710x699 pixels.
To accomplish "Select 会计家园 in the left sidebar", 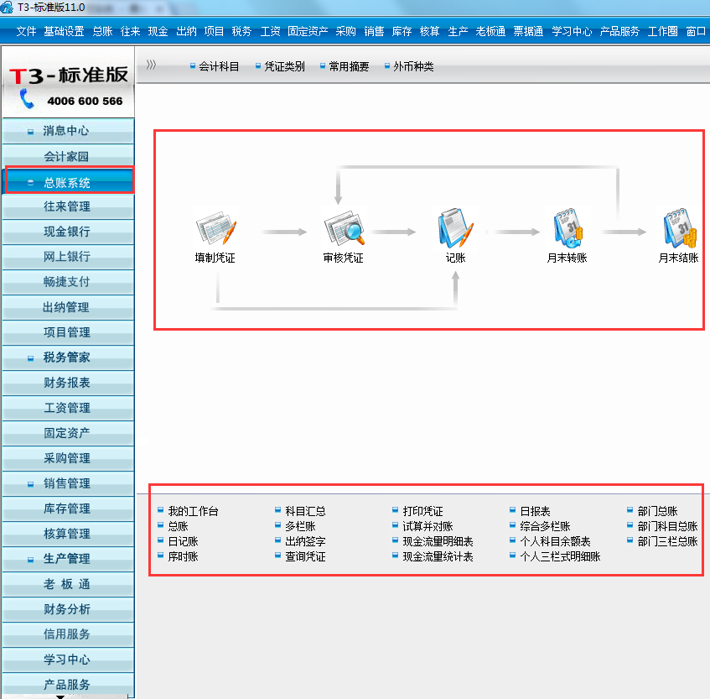I will [68, 155].
